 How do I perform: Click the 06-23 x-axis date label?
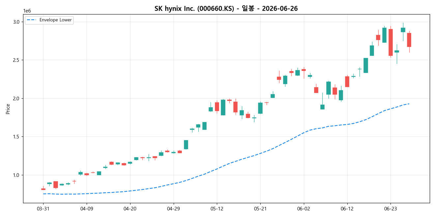point(391,208)
